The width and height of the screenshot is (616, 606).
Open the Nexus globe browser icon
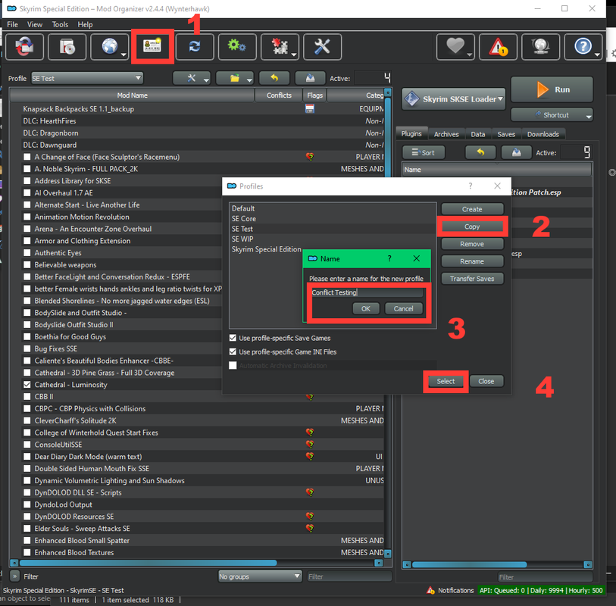coord(110,47)
